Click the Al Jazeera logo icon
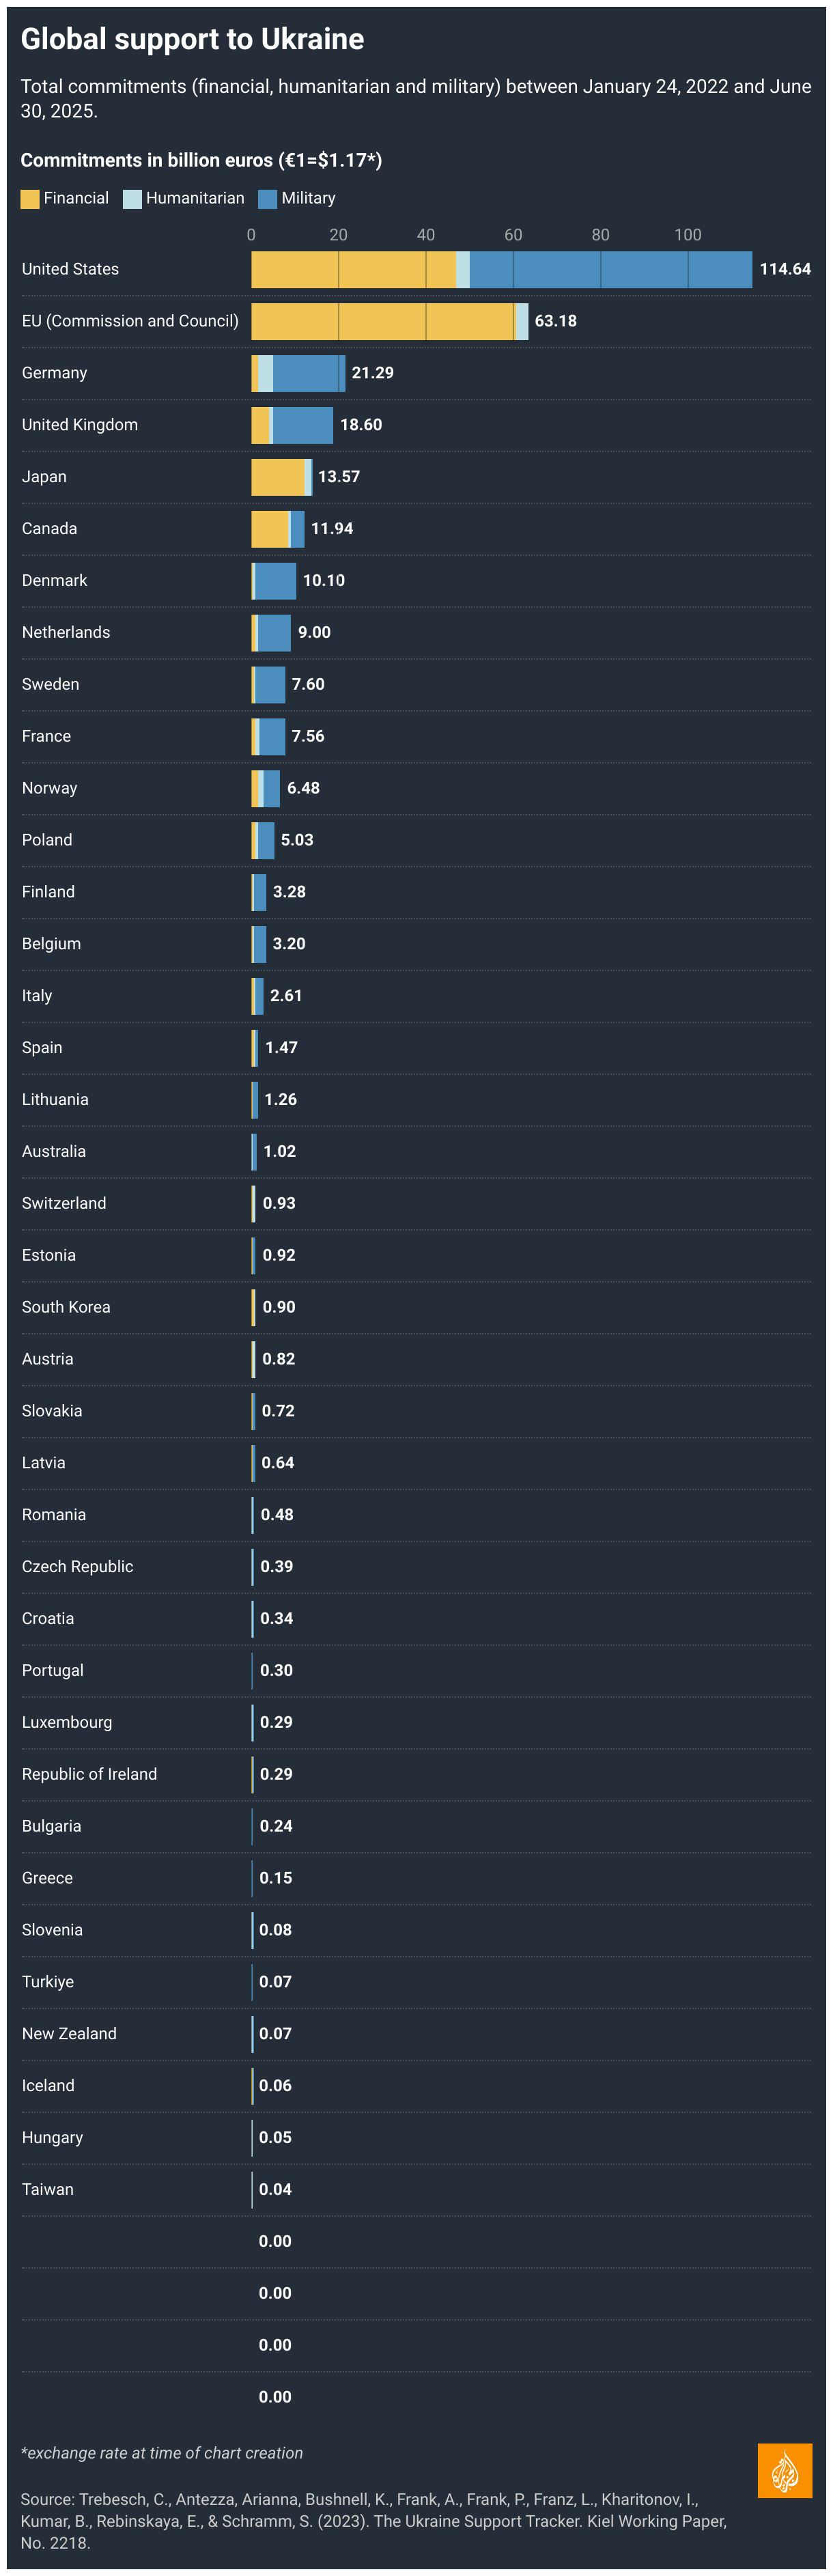Image resolution: width=833 pixels, height=2576 pixels. tap(784, 2470)
